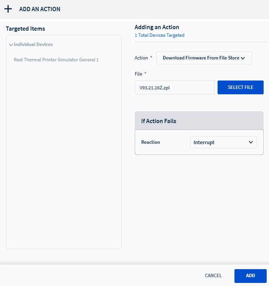Select Rest Thermal Printer Simulator General 1
The width and height of the screenshot is (269, 286).
[56, 60]
